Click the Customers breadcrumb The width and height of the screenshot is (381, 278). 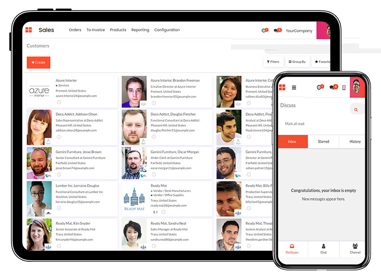click(x=38, y=46)
